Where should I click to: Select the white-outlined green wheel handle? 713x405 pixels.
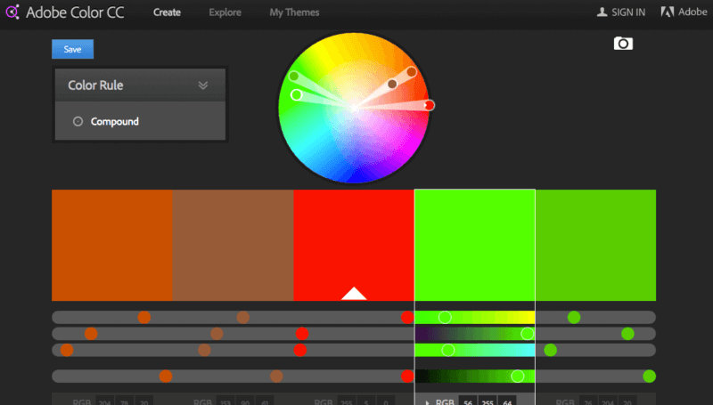click(x=296, y=94)
